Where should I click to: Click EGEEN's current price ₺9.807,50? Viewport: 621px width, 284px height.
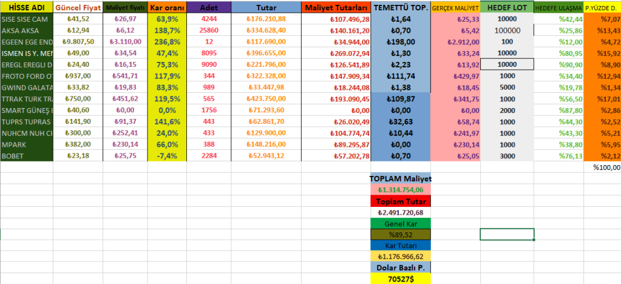tap(78, 41)
